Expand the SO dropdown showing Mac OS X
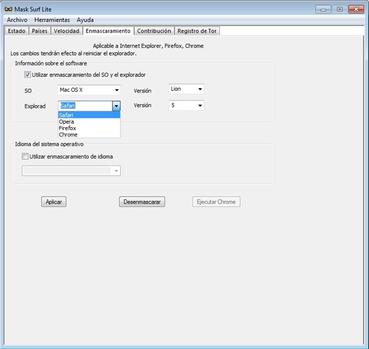Screen dimensions: 369x349 click(89, 90)
